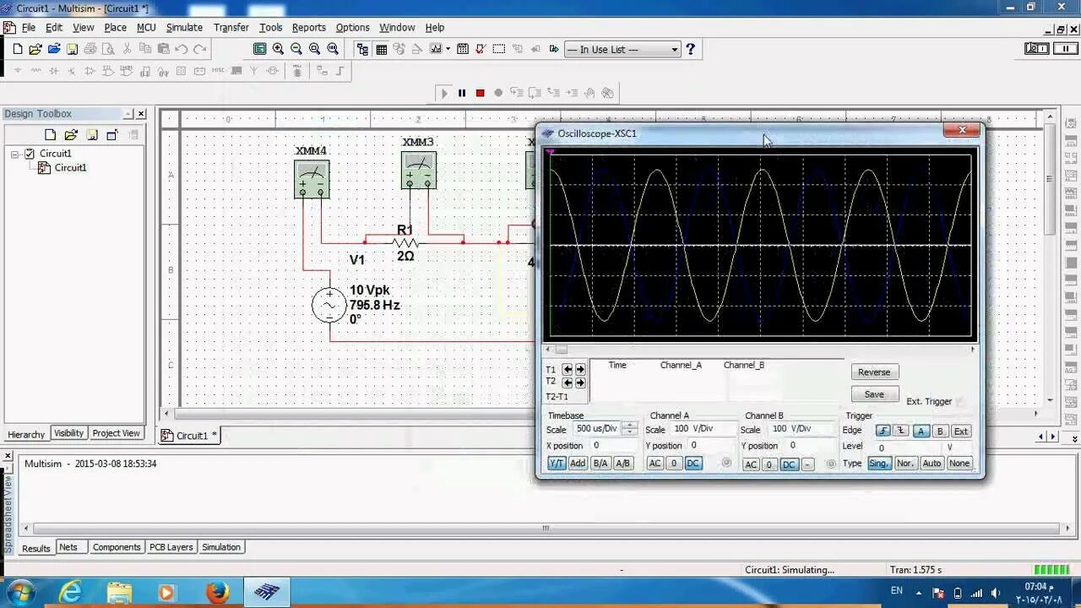Screen dimensions: 1081x608
Task: Click the Timebase Scale 500 us/Div field
Action: [597, 429]
